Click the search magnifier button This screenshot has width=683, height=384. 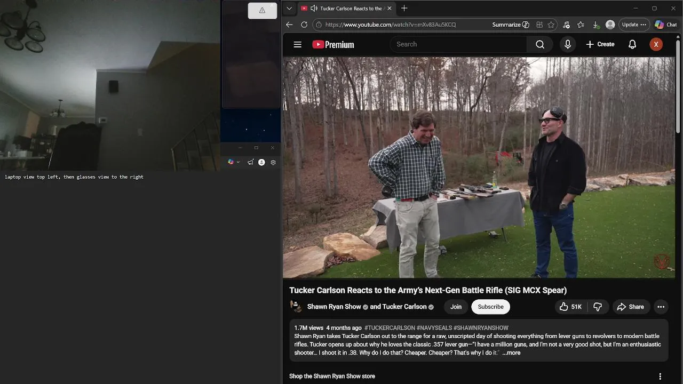(540, 44)
